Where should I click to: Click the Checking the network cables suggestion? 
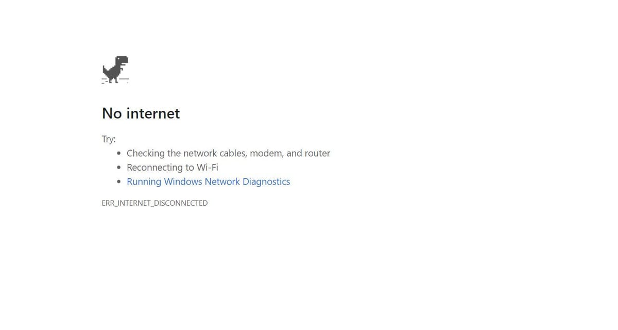click(228, 153)
